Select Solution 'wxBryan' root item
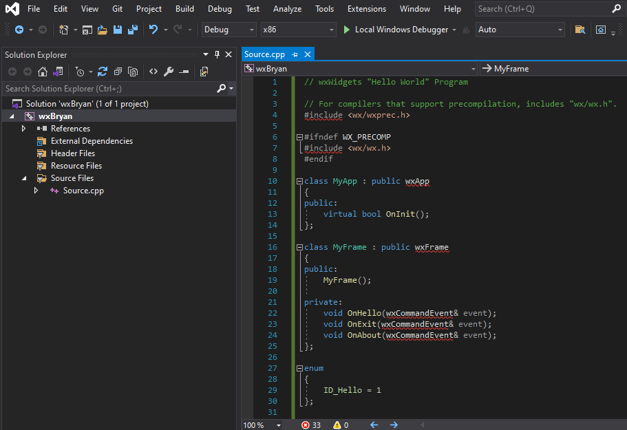627x430 pixels. point(87,104)
